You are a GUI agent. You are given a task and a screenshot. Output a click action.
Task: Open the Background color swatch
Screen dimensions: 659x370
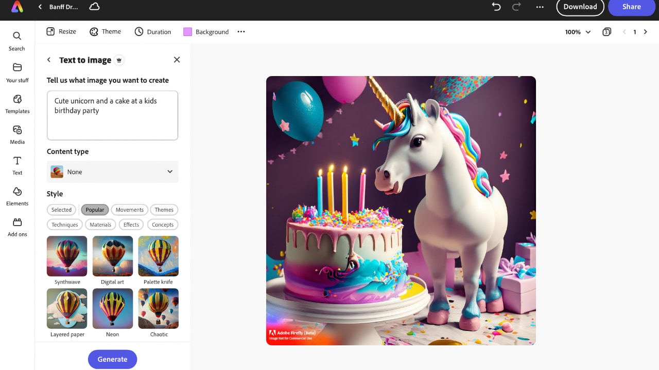pos(187,31)
